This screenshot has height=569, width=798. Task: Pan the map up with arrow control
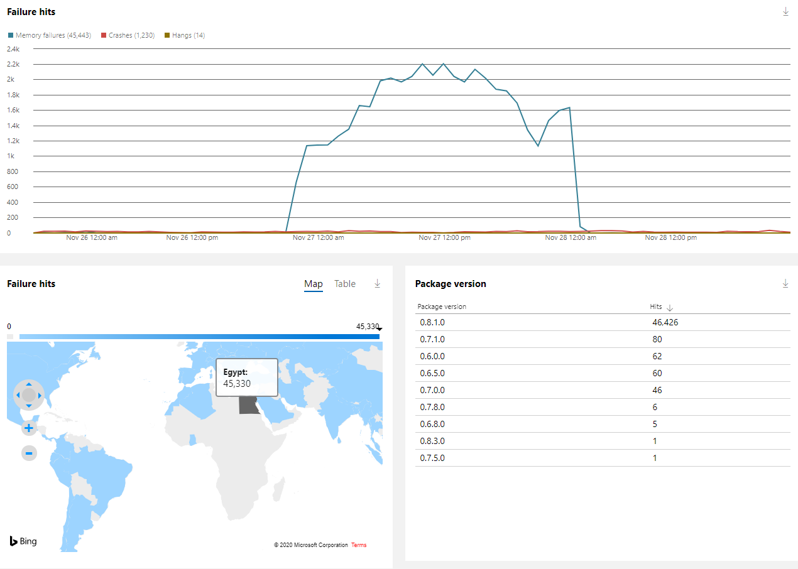click(29, 384)
